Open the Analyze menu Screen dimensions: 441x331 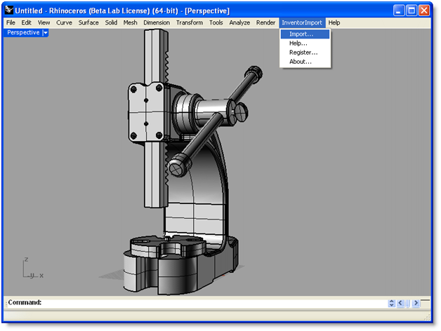click(x=239, y=22)
